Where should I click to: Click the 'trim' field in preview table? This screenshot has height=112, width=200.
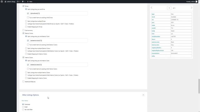pos(153,34)
